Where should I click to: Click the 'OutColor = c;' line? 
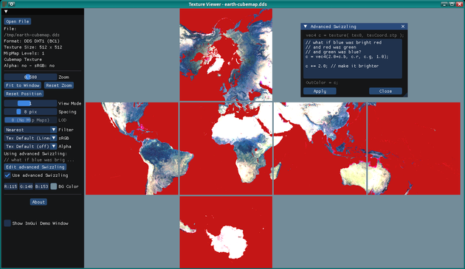322,83
